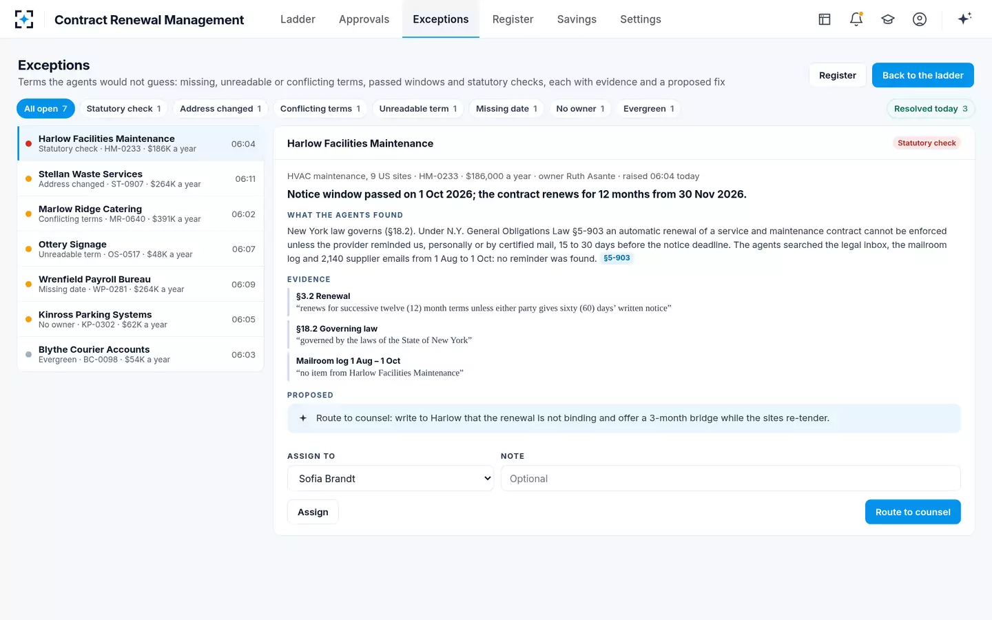
Task: Select Stellan Waste Services exception
Action: pos(141,178)
